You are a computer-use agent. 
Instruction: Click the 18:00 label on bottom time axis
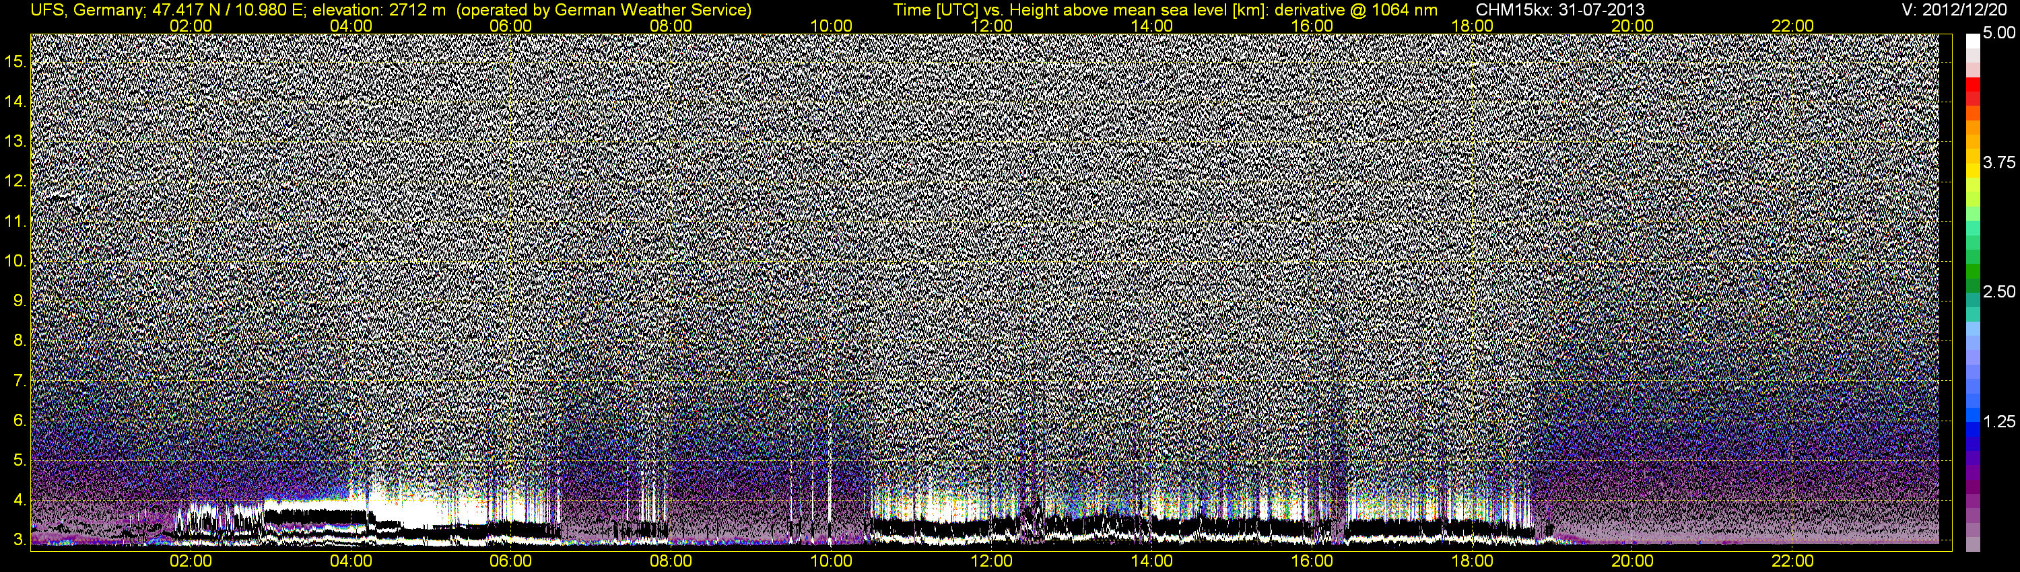[x=1472, y=561]
